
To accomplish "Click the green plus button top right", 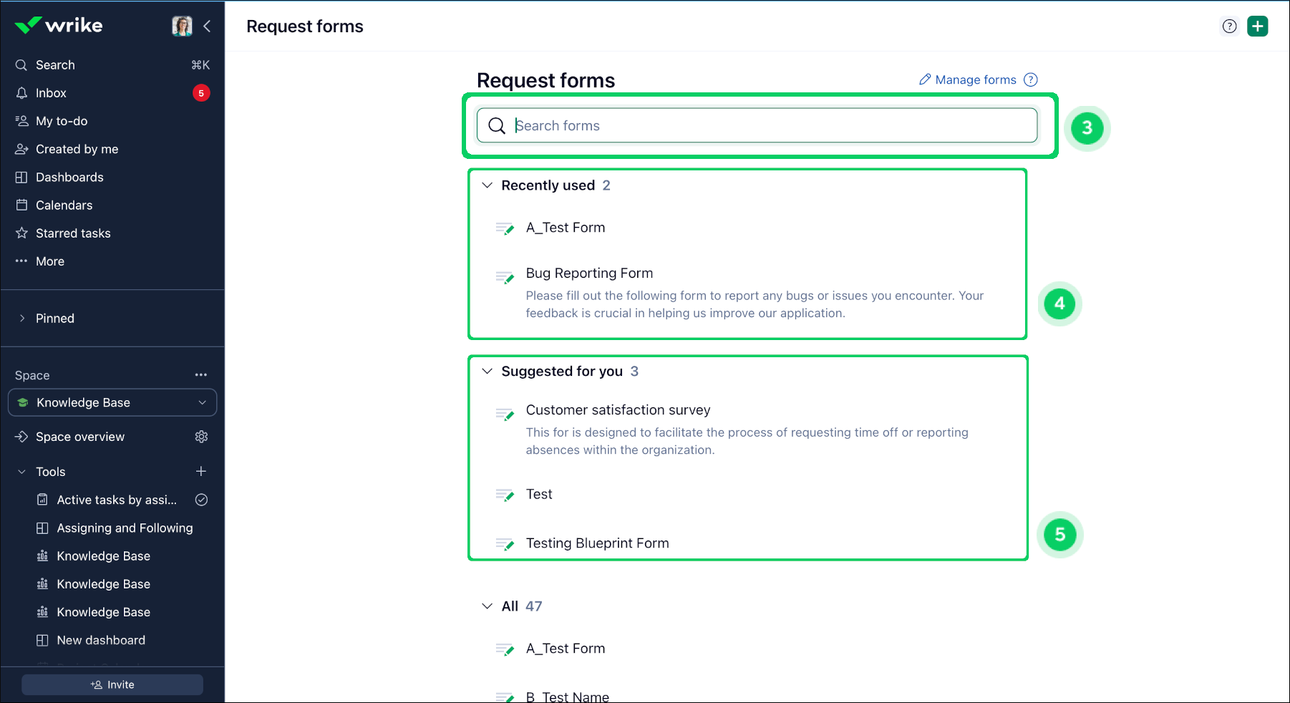I will click(x=1258, y=26).
